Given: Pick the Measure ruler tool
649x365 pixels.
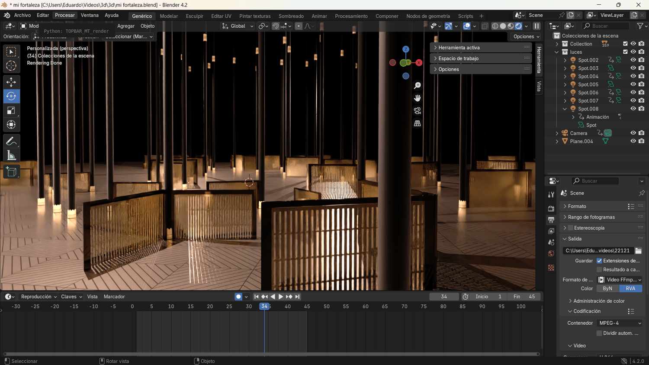Looking at the screenshot, I should pyautogui.click(x=11, y=156).
